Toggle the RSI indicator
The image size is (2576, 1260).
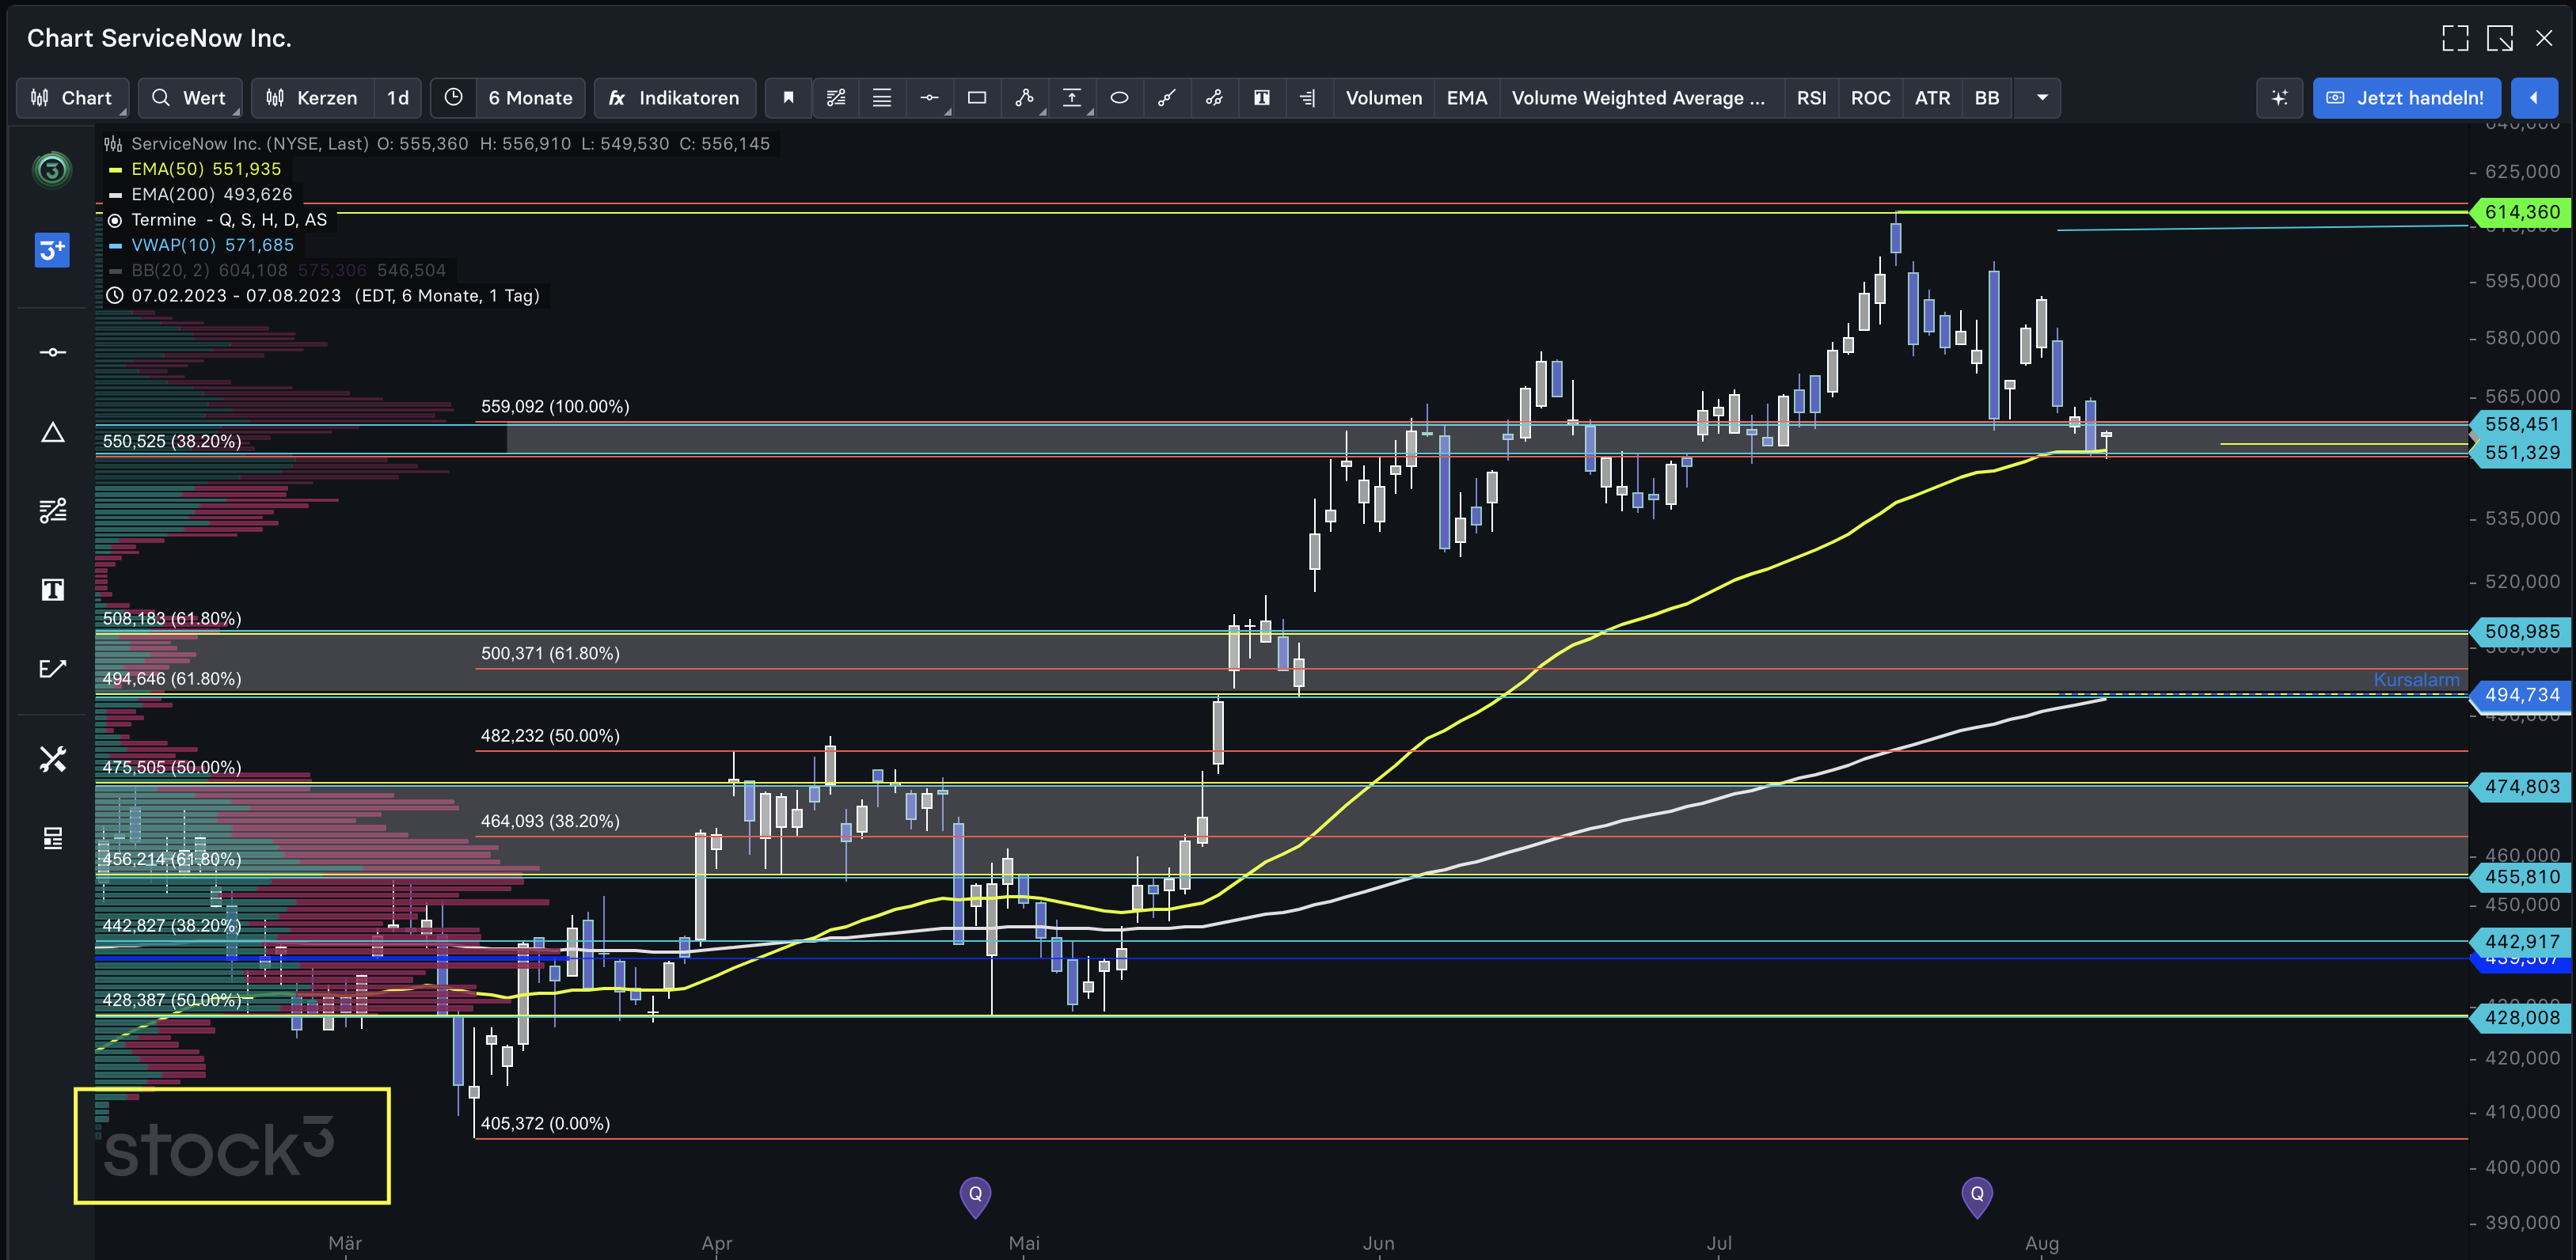pos(1811,98)
